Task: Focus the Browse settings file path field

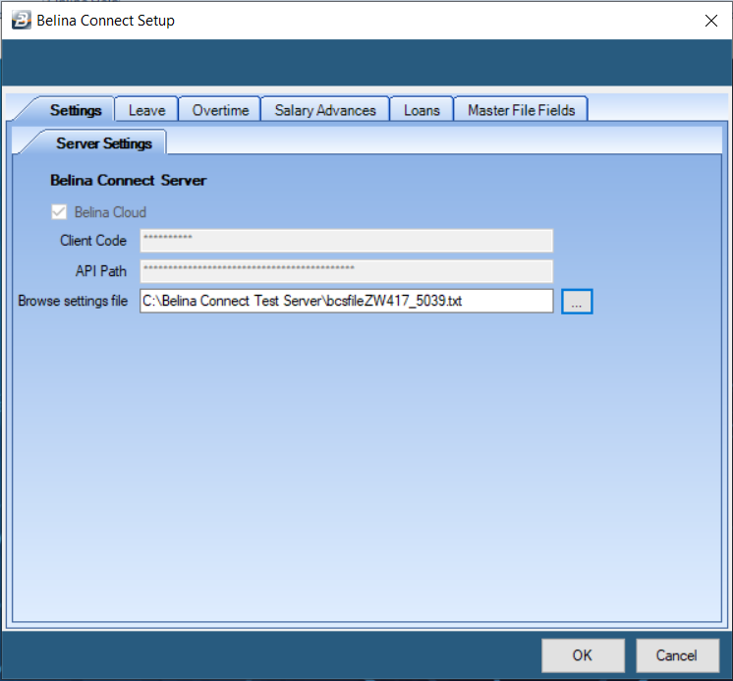Action: (347, 301)
